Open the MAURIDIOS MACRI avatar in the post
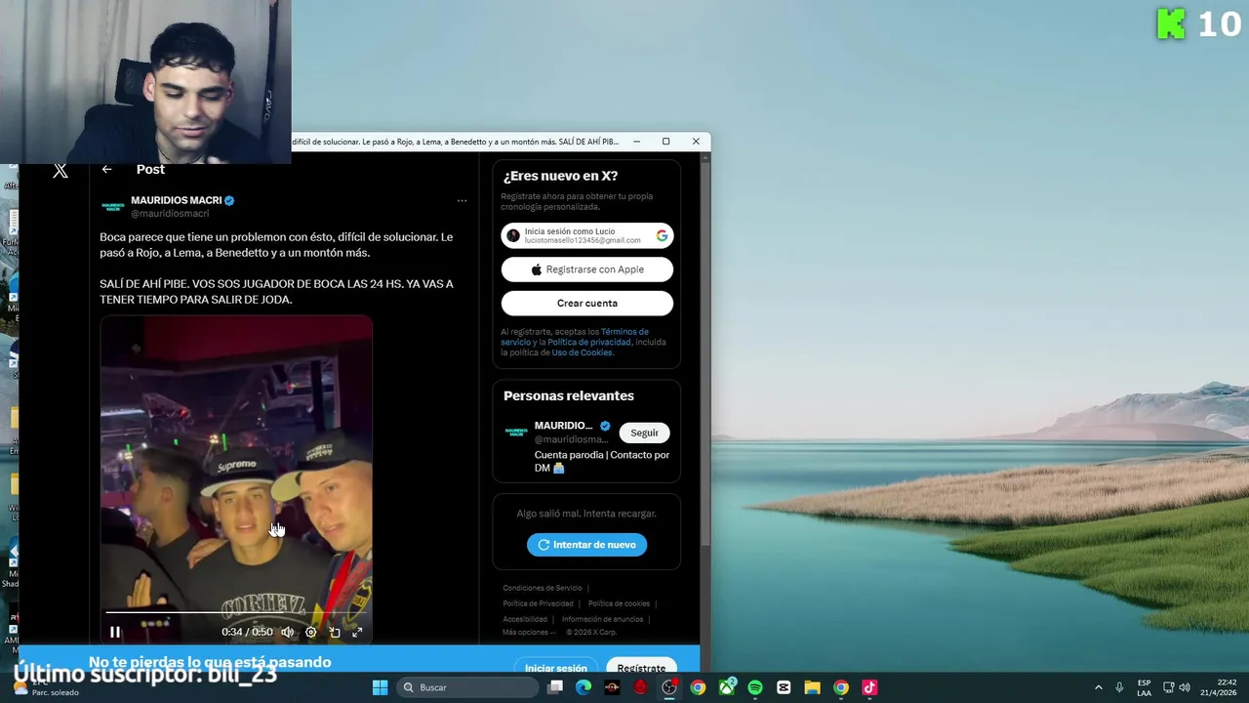The width and height of the screenshot is (1249, 703). pos(113,206)
